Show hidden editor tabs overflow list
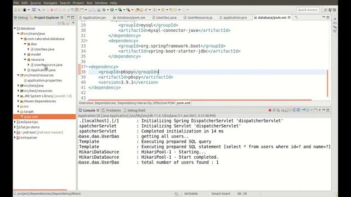Image resolution: width=351 pixels, height=197 pixels. [296, 18]
